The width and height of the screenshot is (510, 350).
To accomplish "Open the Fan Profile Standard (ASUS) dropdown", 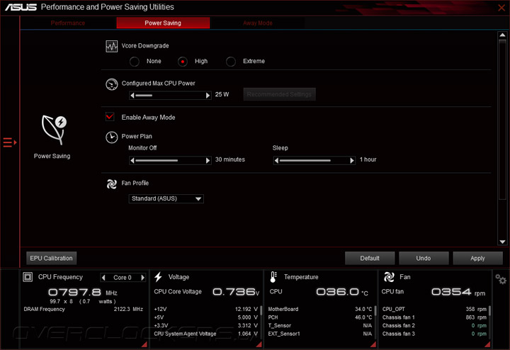I will point(166,199).
